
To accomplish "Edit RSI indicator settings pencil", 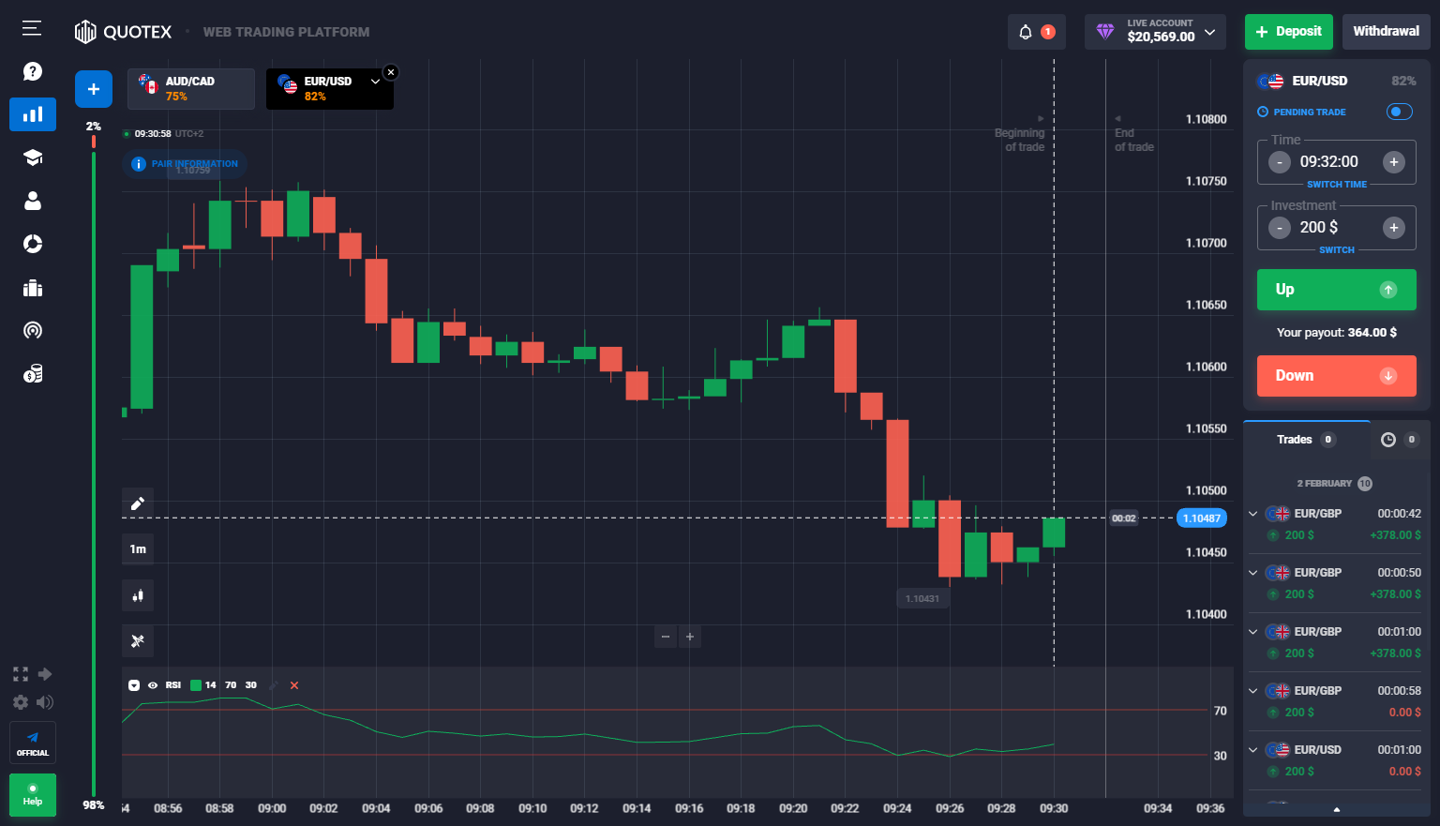I will [274, 685].
